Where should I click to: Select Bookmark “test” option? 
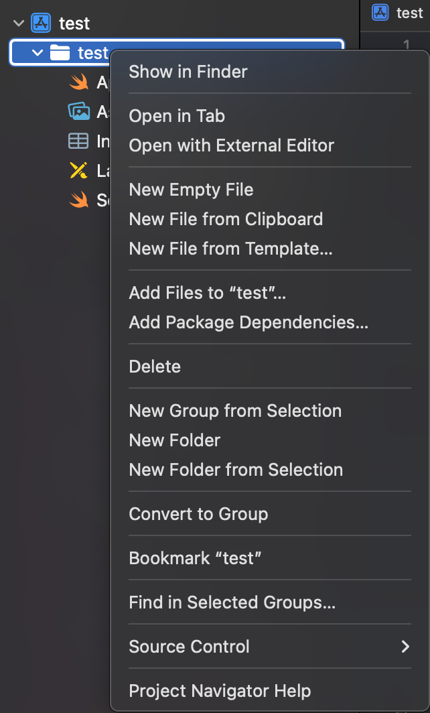point(195,558)
